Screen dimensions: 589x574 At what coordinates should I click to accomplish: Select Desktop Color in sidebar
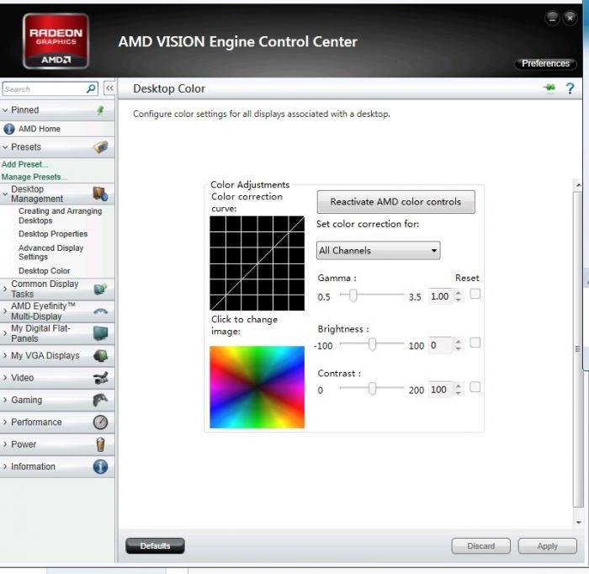(x=45, y=271)
